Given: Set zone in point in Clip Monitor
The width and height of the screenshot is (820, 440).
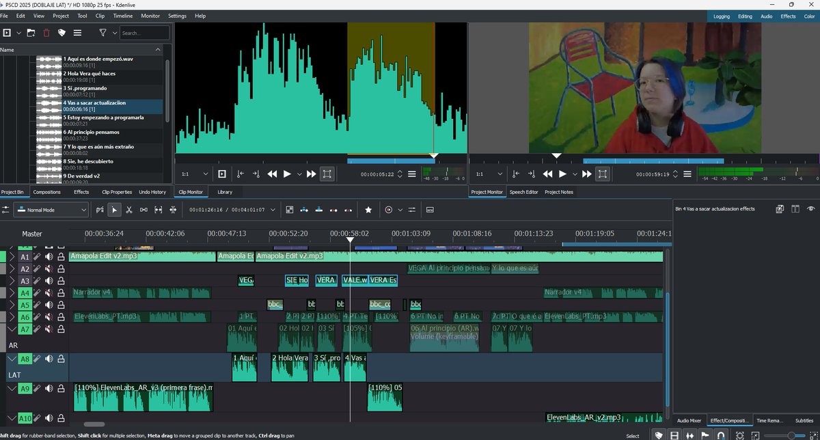Looking at the screenshot, I should pyautogui.click(x=240, y=174).
